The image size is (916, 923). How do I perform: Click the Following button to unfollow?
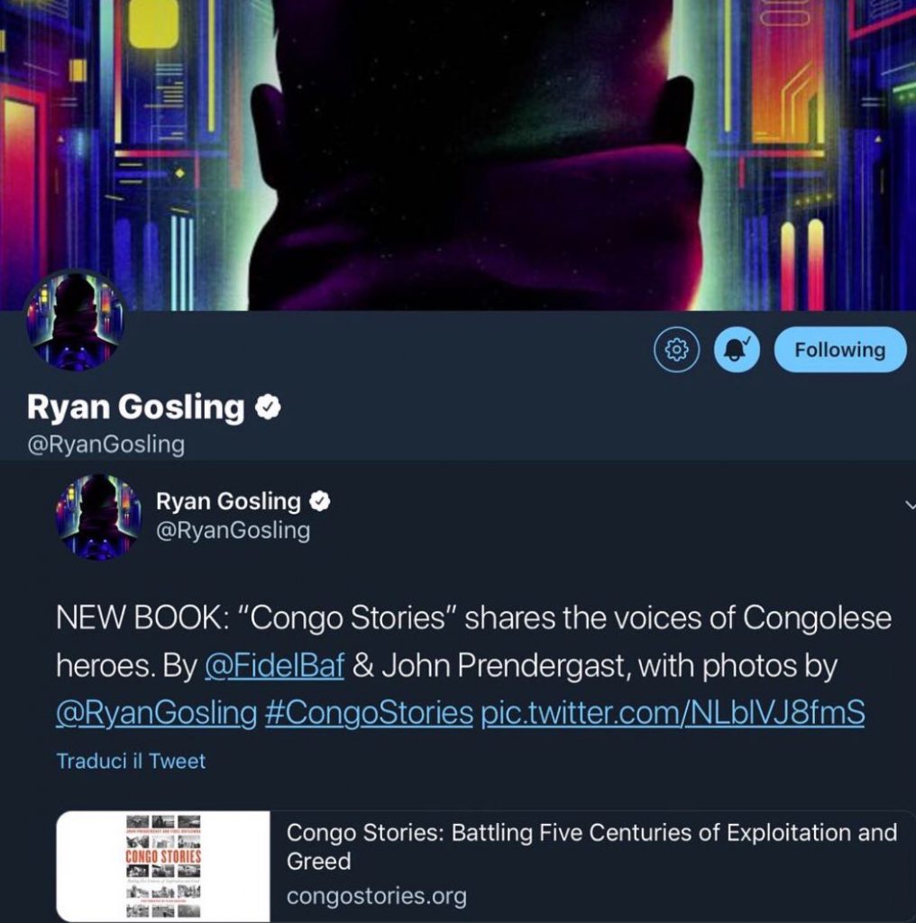(x=840, y=350)
